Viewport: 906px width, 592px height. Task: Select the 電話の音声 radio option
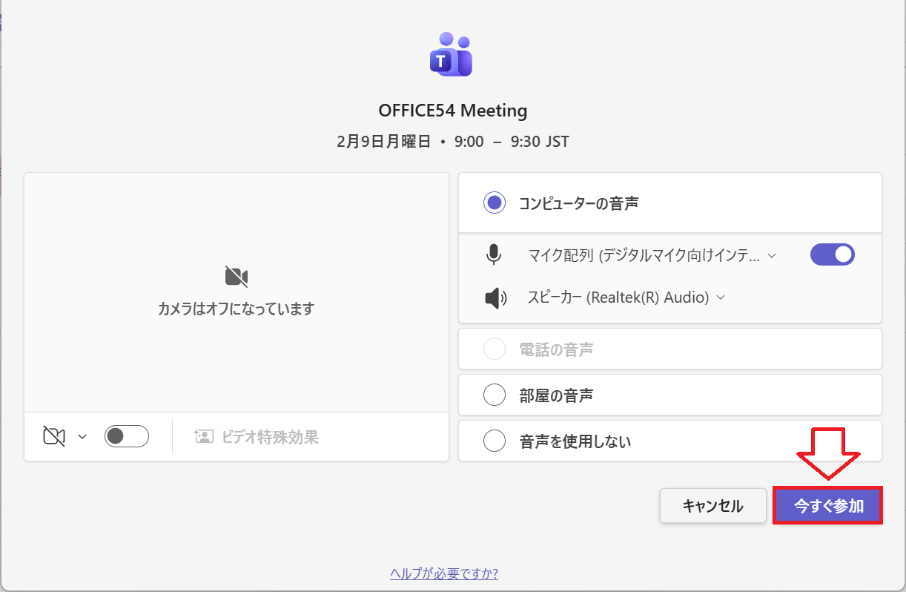(x=495, y=349)
